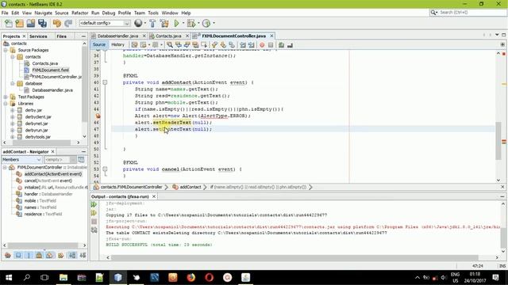Image resolution: width=508 pixels, height=285 pixels.
Task: Switch to the DatabaseHandler.java tab
Action: pos(117,36)
